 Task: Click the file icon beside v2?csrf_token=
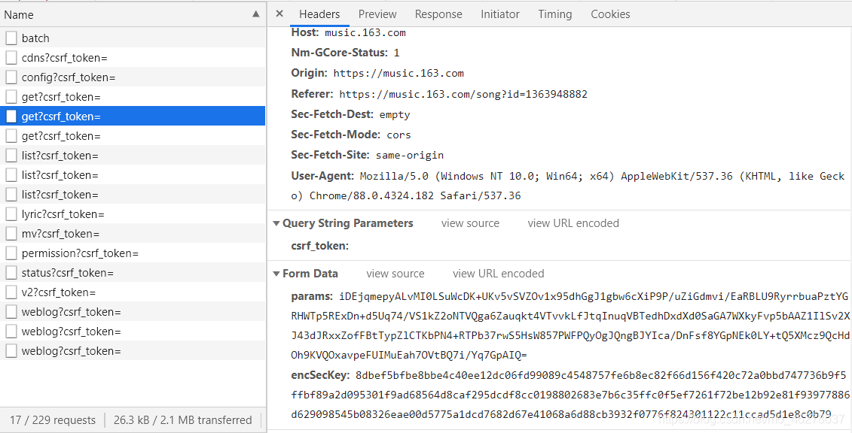(11, 292)
